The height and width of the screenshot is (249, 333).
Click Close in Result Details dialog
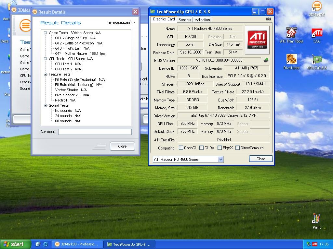(x=122, y=146)
